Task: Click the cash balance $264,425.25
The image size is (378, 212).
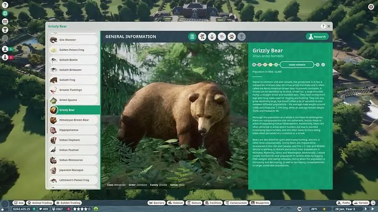Action: (22, 209)
